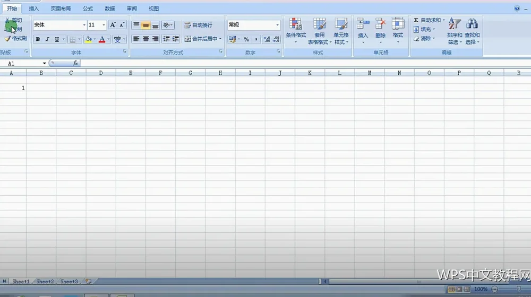
Task: Toggle italic formatting
Action: (x=47, y=39)
